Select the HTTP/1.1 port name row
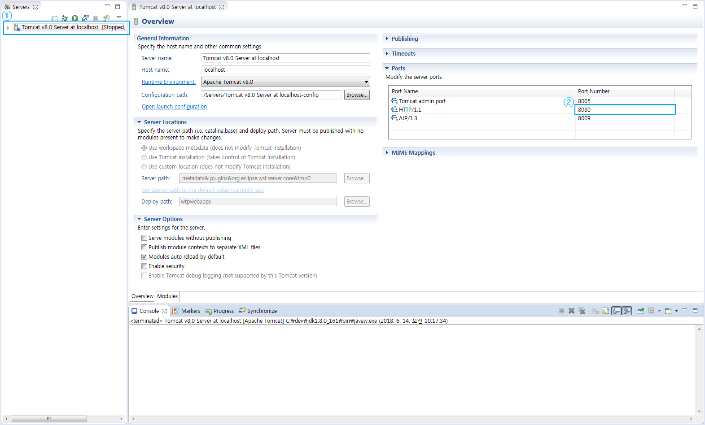This screenshot has width=705, height=425. 410,110
